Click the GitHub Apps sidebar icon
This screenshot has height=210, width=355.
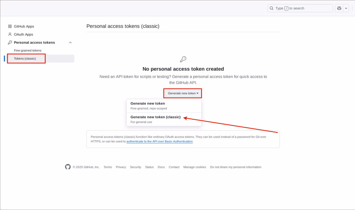10,26
